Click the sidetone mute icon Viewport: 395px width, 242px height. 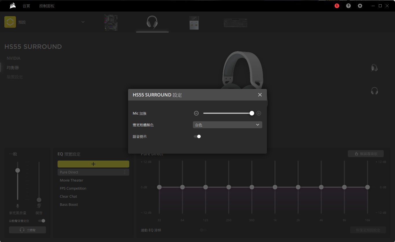coord(39,206)
